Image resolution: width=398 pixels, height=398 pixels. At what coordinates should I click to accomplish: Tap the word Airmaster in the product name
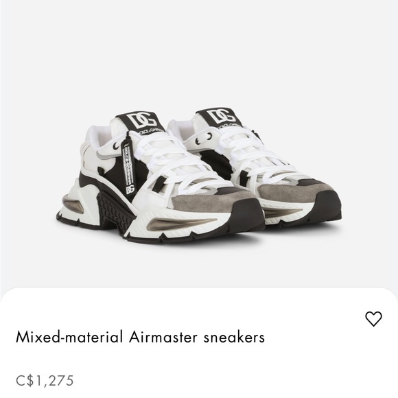click(163, 337)
